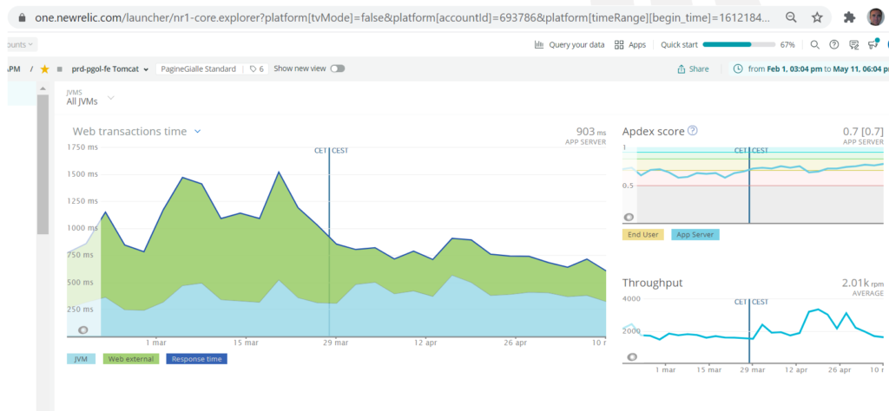The height and width of the screenshot is (411, 889).
Task: Click the favorite star next to prd-pgol-fe Tomcat
Action: coord(44,69)
